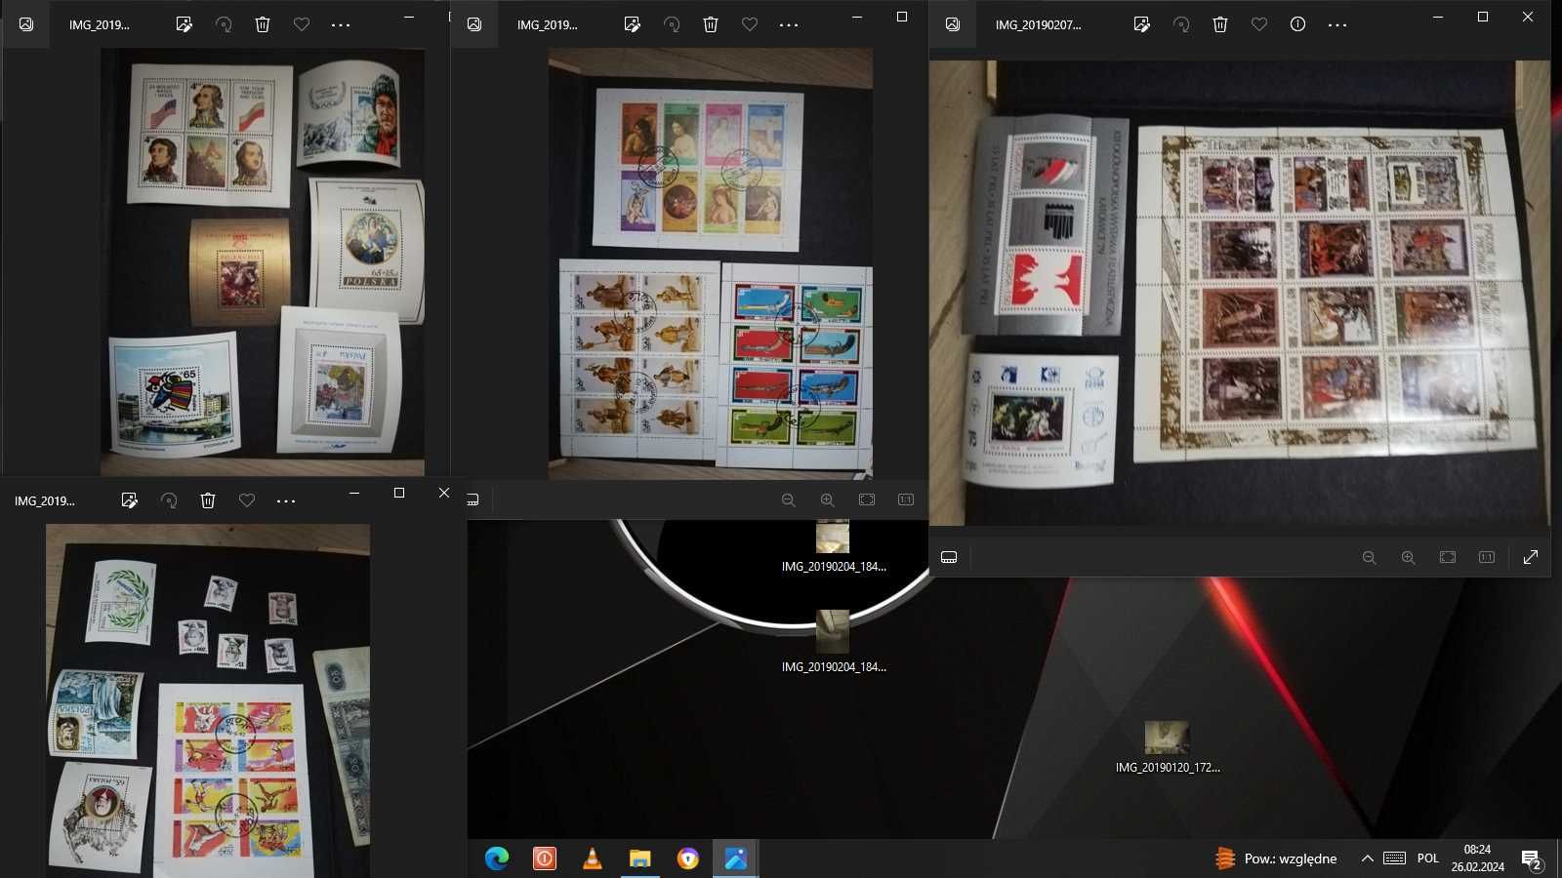This screenshot has width=1562, height=878.
Task: Open Edit image in top-middle Photos window
Action: (633, 24)
